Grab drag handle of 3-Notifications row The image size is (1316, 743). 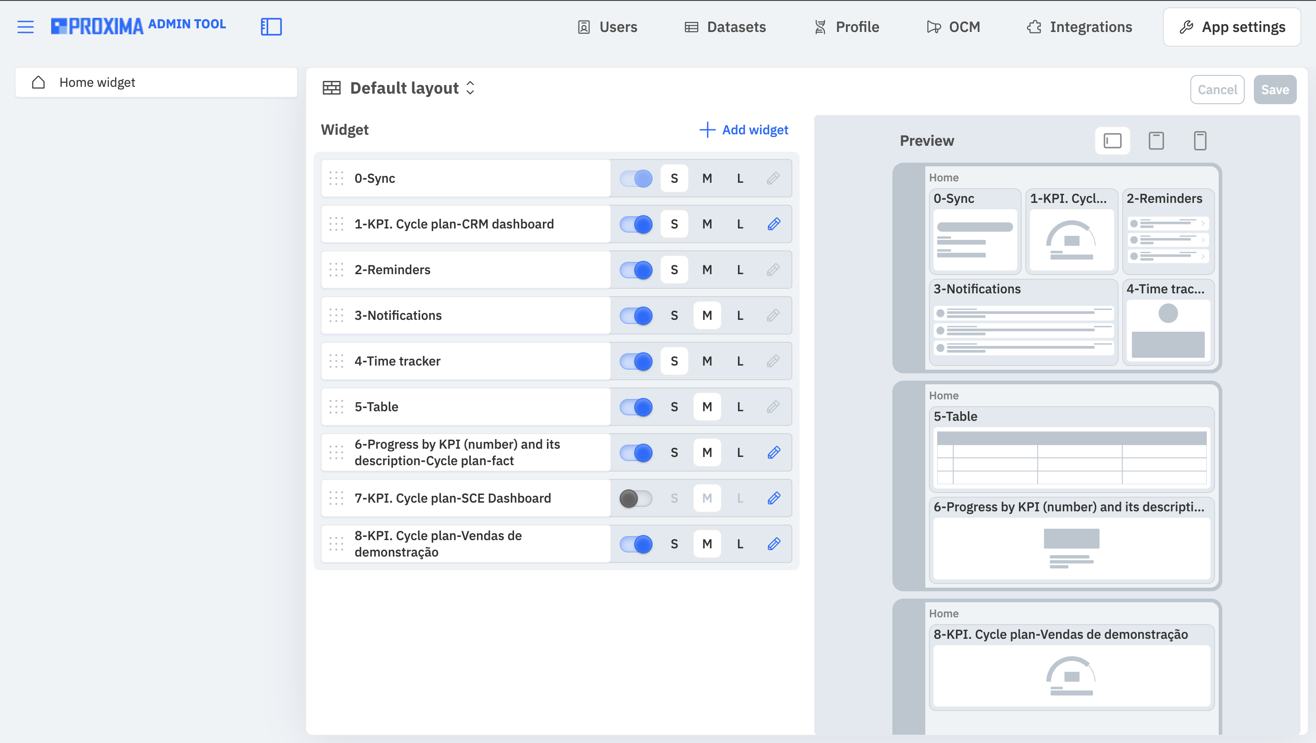point(336,315)
